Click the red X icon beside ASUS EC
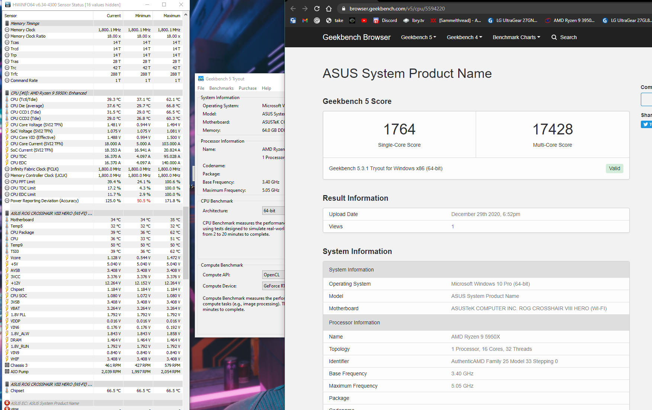Image resolution: width=652 pixels, height=410 pixels. click(x=7, y=403)
